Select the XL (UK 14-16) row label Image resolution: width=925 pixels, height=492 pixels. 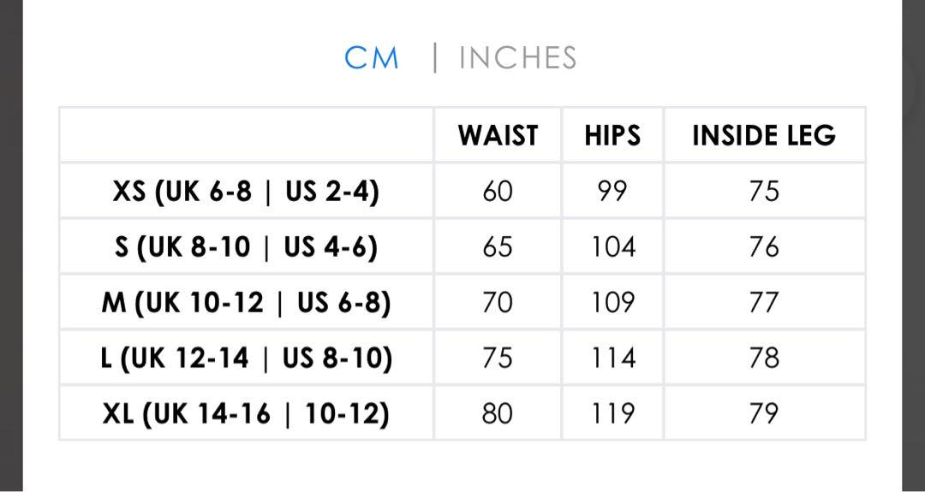pyautogui.click(x=246, y=413)
